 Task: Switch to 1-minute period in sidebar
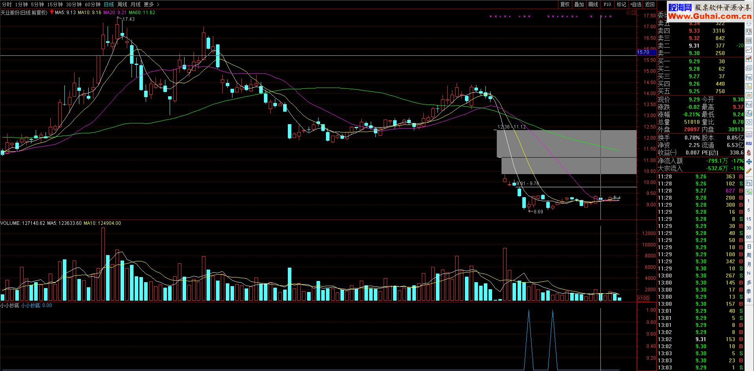click(749, 201)
